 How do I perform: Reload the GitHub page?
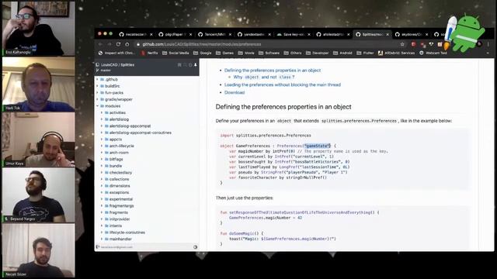pyautogui.click(x=118, y=44)
